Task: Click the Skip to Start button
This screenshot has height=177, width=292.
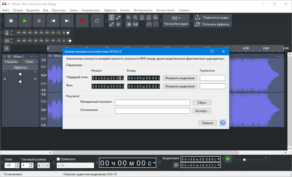Action: 53,21
